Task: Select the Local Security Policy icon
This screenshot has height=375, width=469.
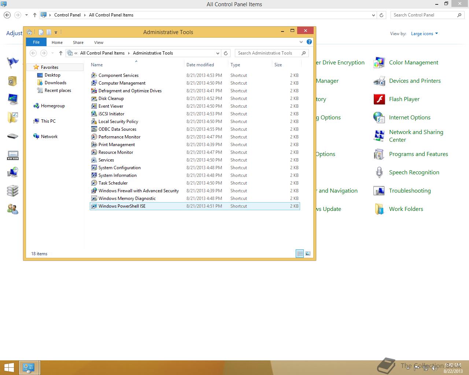Action: 94,122
